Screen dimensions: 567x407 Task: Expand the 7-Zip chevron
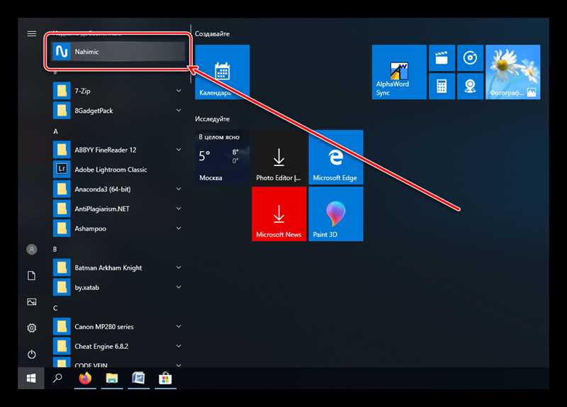[x=179, y=91]
